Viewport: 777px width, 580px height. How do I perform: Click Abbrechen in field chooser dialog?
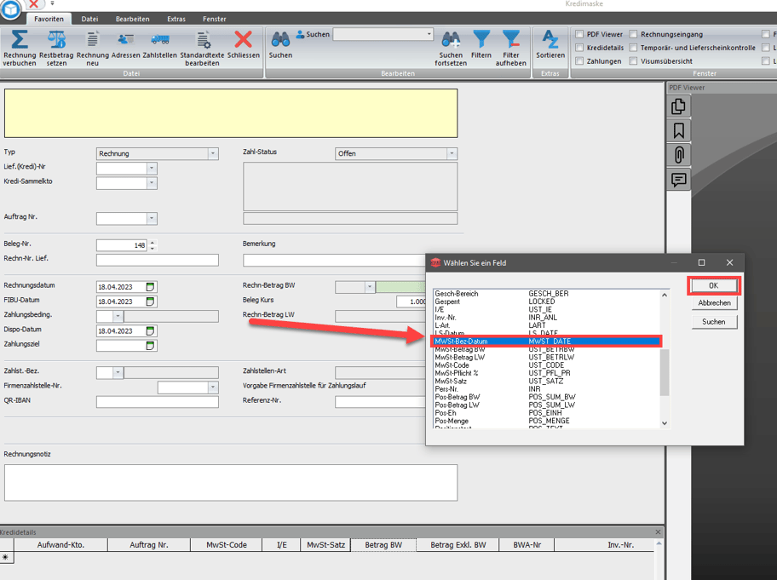(x=714, y=302)
